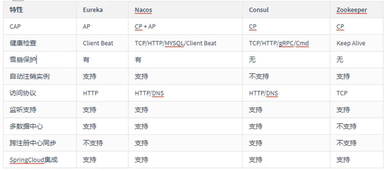Click the CP cell in Consul column
387x171 pixels.
click(253, 26)
